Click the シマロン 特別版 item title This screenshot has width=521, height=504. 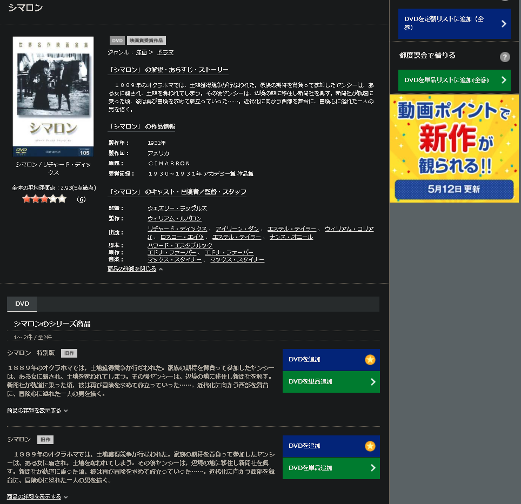31,353
